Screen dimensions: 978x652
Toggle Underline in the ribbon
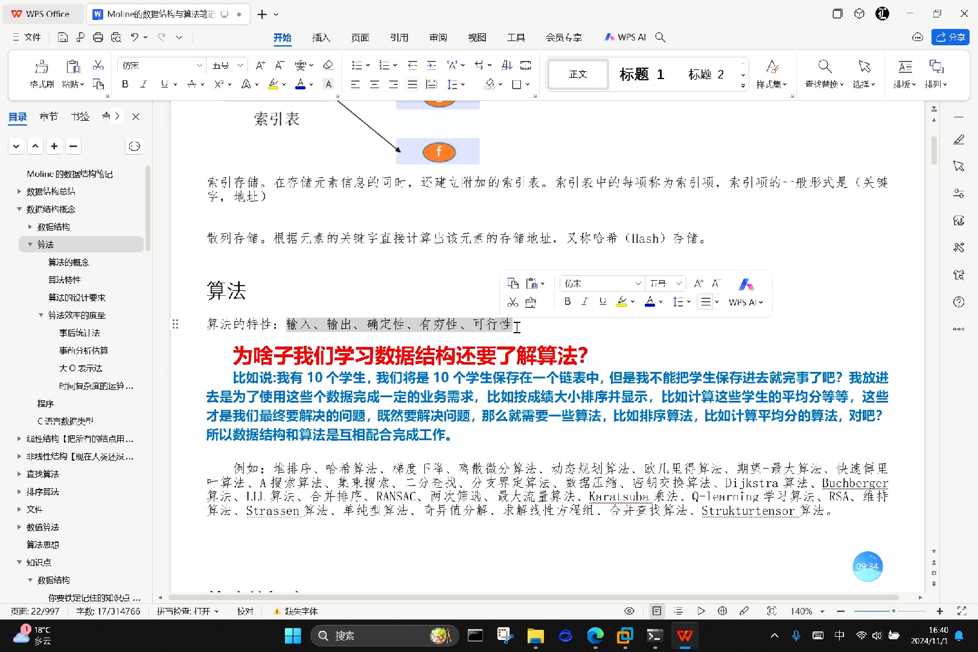pos(164,84)
